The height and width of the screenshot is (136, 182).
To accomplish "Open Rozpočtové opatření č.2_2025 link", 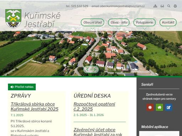I will [x=94, y=107].
